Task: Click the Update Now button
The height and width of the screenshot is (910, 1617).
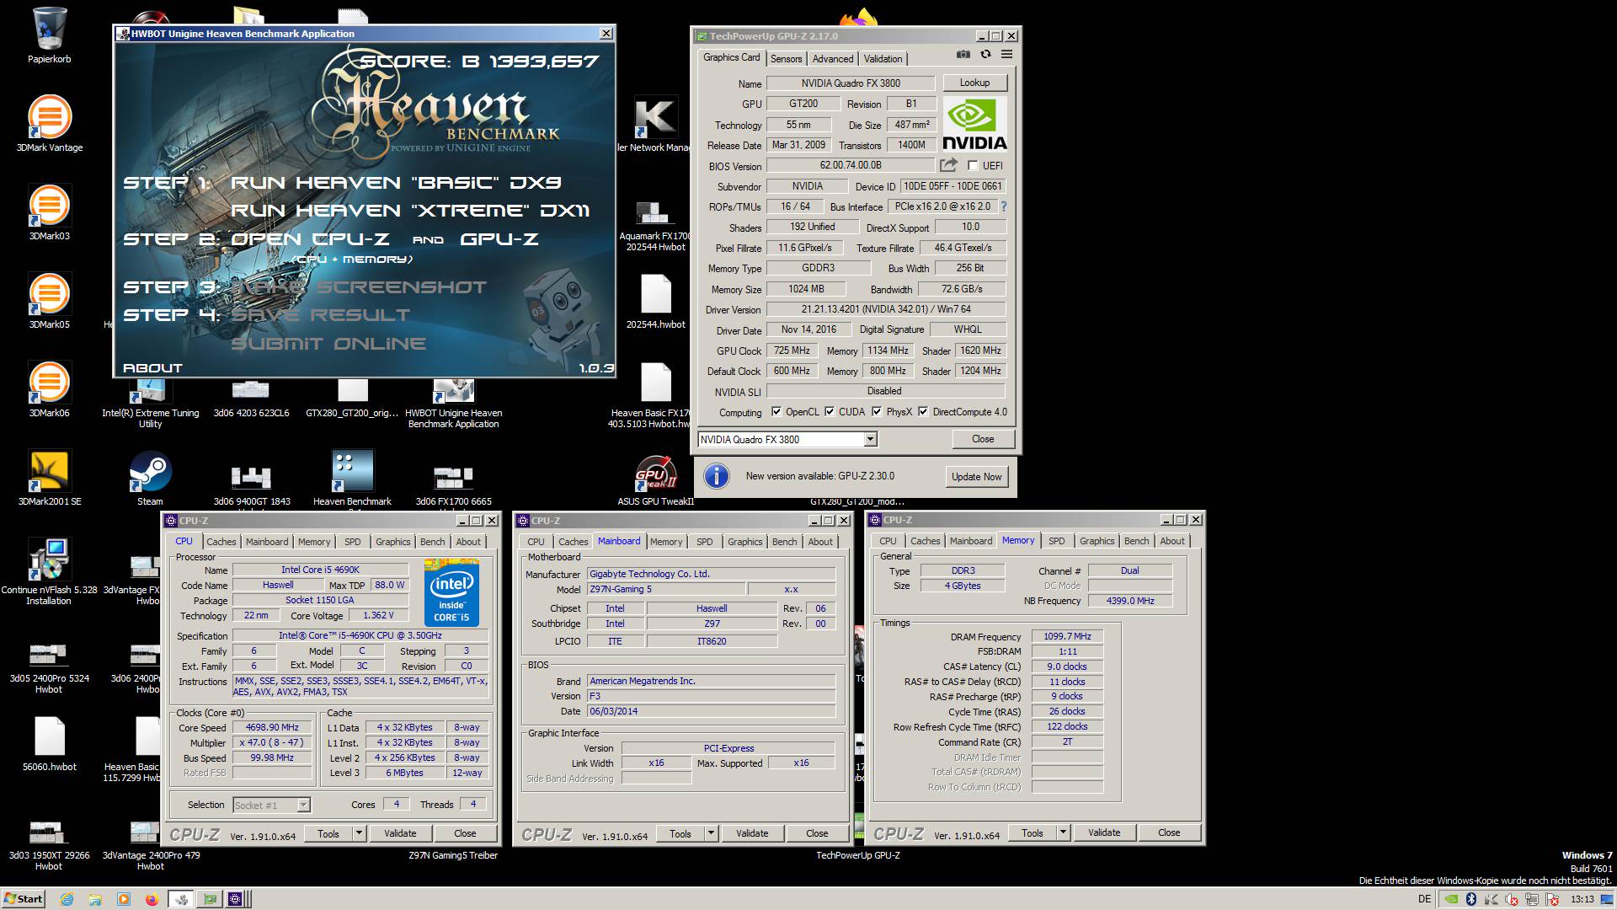Action: click(976, 476)
